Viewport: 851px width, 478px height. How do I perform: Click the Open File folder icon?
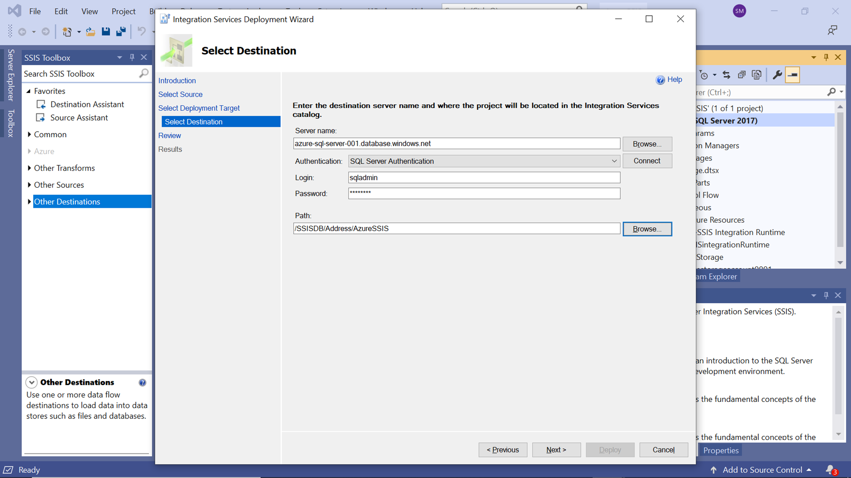click(x=90, y=31)
